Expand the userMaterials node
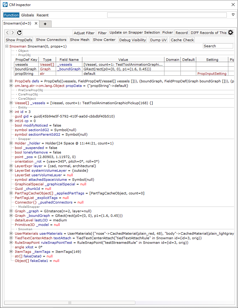Image resolution: width=238 pixels, height=308 pixels. 11,233
